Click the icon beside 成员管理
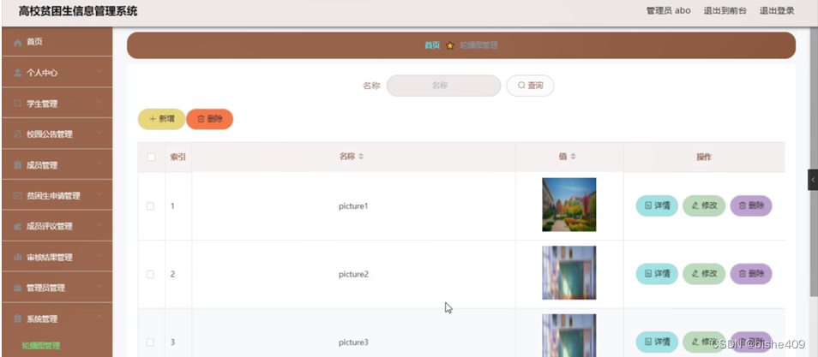This screenshot has width=818, height=357. [x=18, y=165]
